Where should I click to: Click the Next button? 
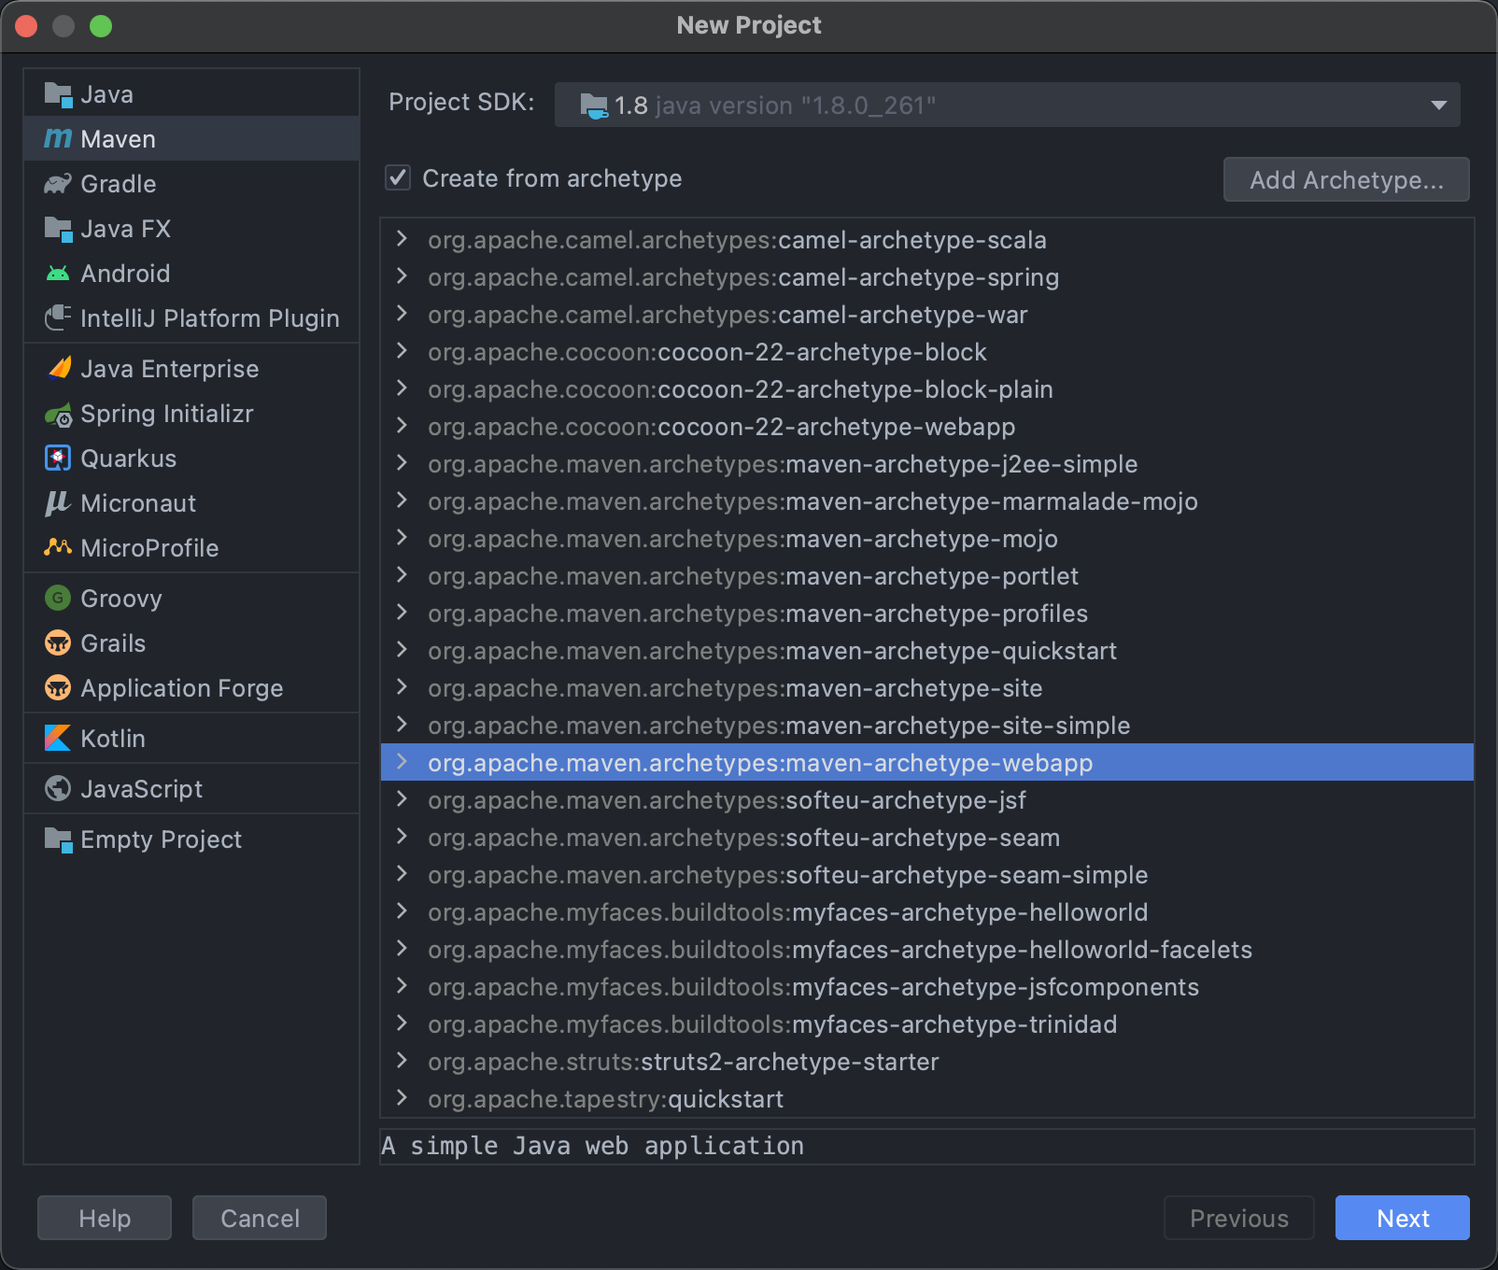(1403, 1218)
